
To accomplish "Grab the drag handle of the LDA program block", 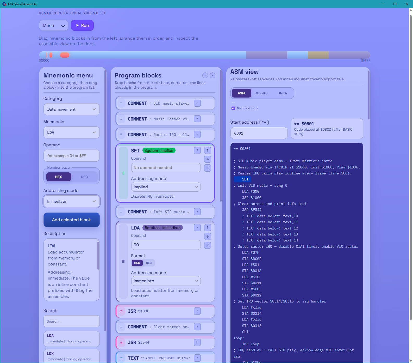I will point(123,261).
